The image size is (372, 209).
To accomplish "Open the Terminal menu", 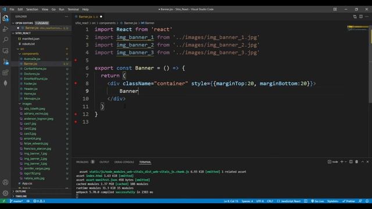I will 73,9.
